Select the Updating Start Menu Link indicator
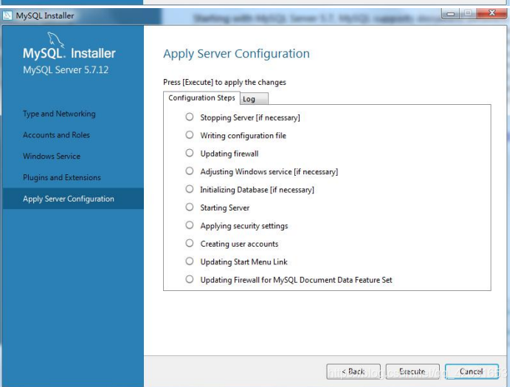Screen dimensions: 515x387 coord(190,261)
